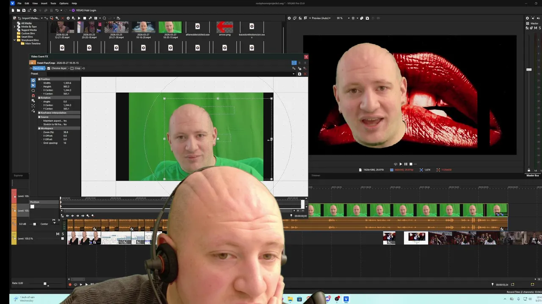Open the Undo history dropdown arrow
Screen dimensions: 542x304
[61, 10]
